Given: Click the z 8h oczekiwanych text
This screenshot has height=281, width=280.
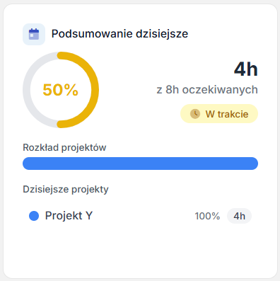Looking at the screenshot, I should 207,90.
